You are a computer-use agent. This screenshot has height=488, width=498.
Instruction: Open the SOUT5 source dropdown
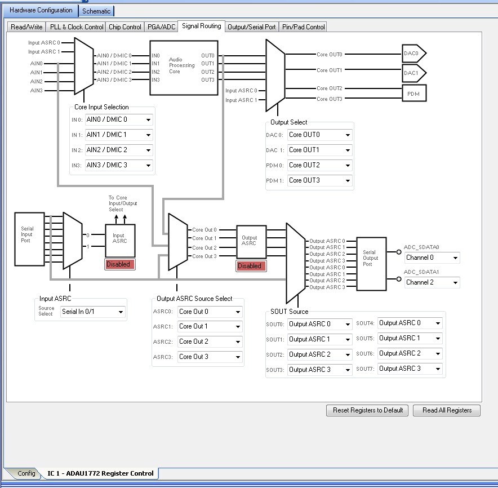[x=410, y=338]
